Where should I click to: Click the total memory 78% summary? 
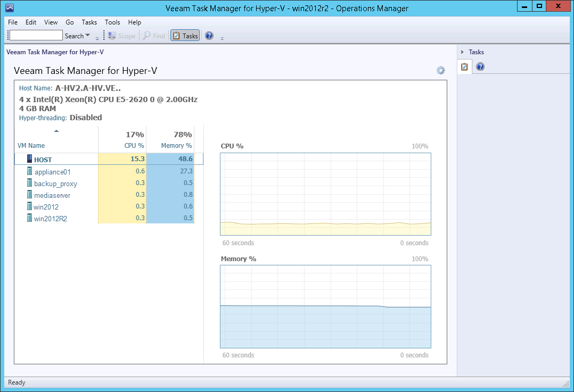click(x=183, y=135)
